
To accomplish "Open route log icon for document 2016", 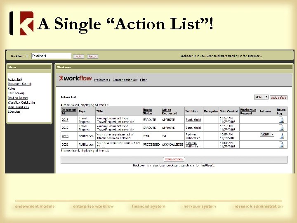I will [x=282, y=128].
